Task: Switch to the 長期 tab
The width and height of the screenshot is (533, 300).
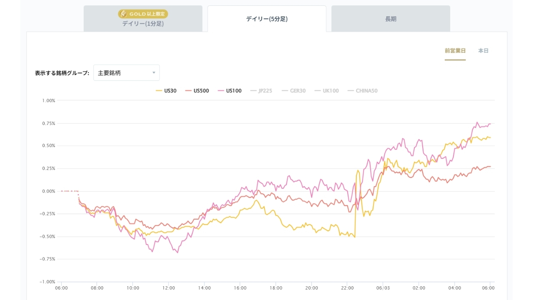Action: [391, 19]
